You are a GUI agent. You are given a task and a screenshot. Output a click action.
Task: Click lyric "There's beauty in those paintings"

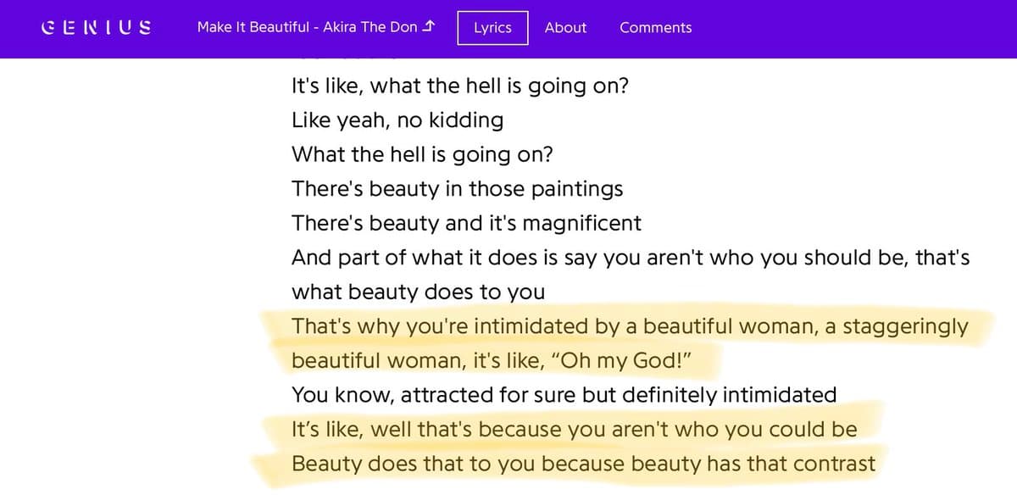click(457, 189)
